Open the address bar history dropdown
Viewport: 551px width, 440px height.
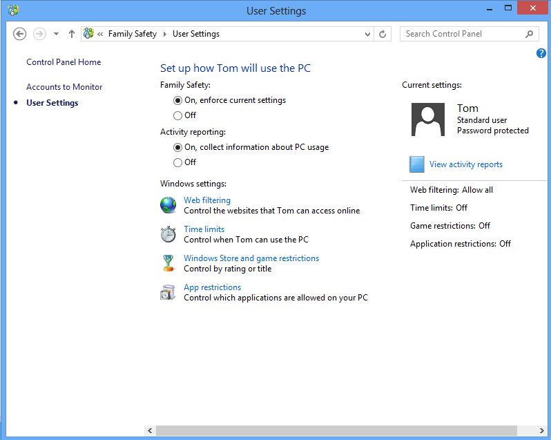click(x=367, y=34)
